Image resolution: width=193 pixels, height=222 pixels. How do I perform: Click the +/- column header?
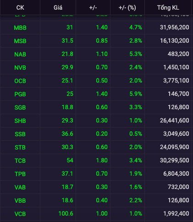click(93, 7)
